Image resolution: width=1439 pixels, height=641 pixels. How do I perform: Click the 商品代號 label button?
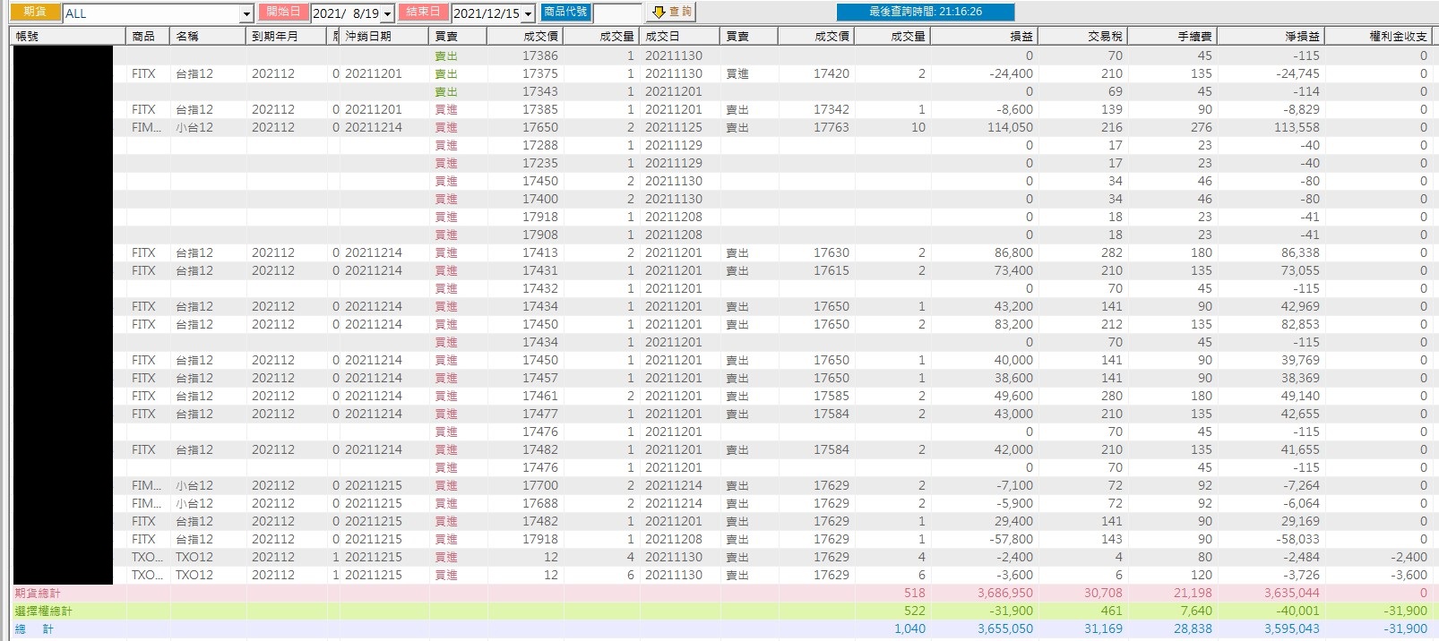point(565,12)
